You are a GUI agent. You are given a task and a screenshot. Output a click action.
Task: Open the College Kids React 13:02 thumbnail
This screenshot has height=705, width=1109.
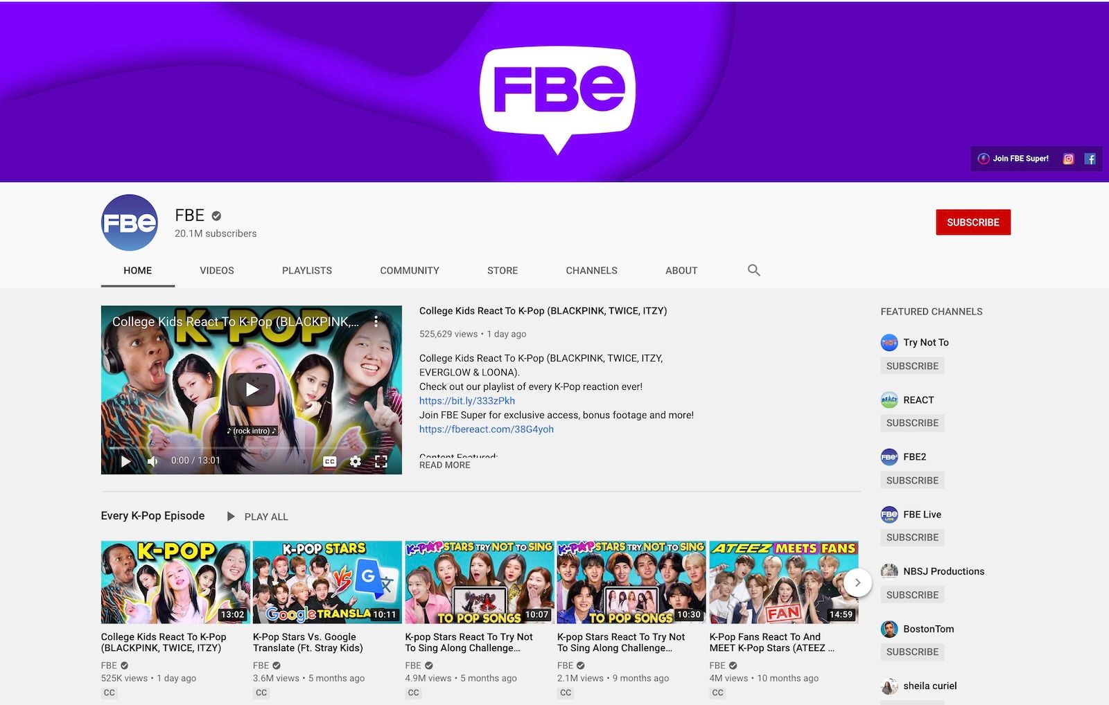coord(175,582)
